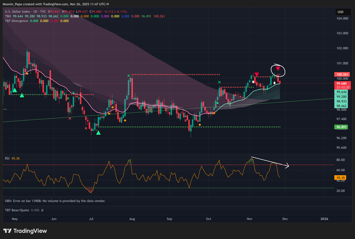Click the Oct label on the time axis

click(209, 219)
